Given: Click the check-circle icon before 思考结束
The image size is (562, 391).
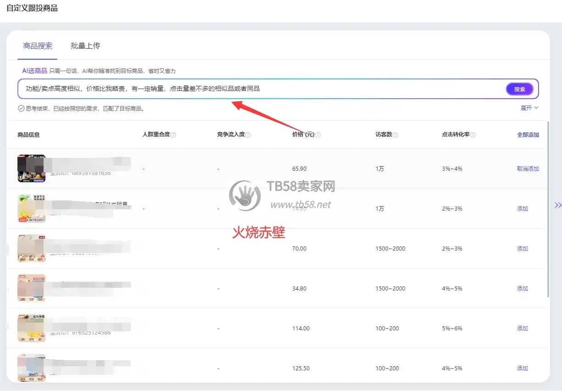Looking at the screenshot, I should (21, 109).
